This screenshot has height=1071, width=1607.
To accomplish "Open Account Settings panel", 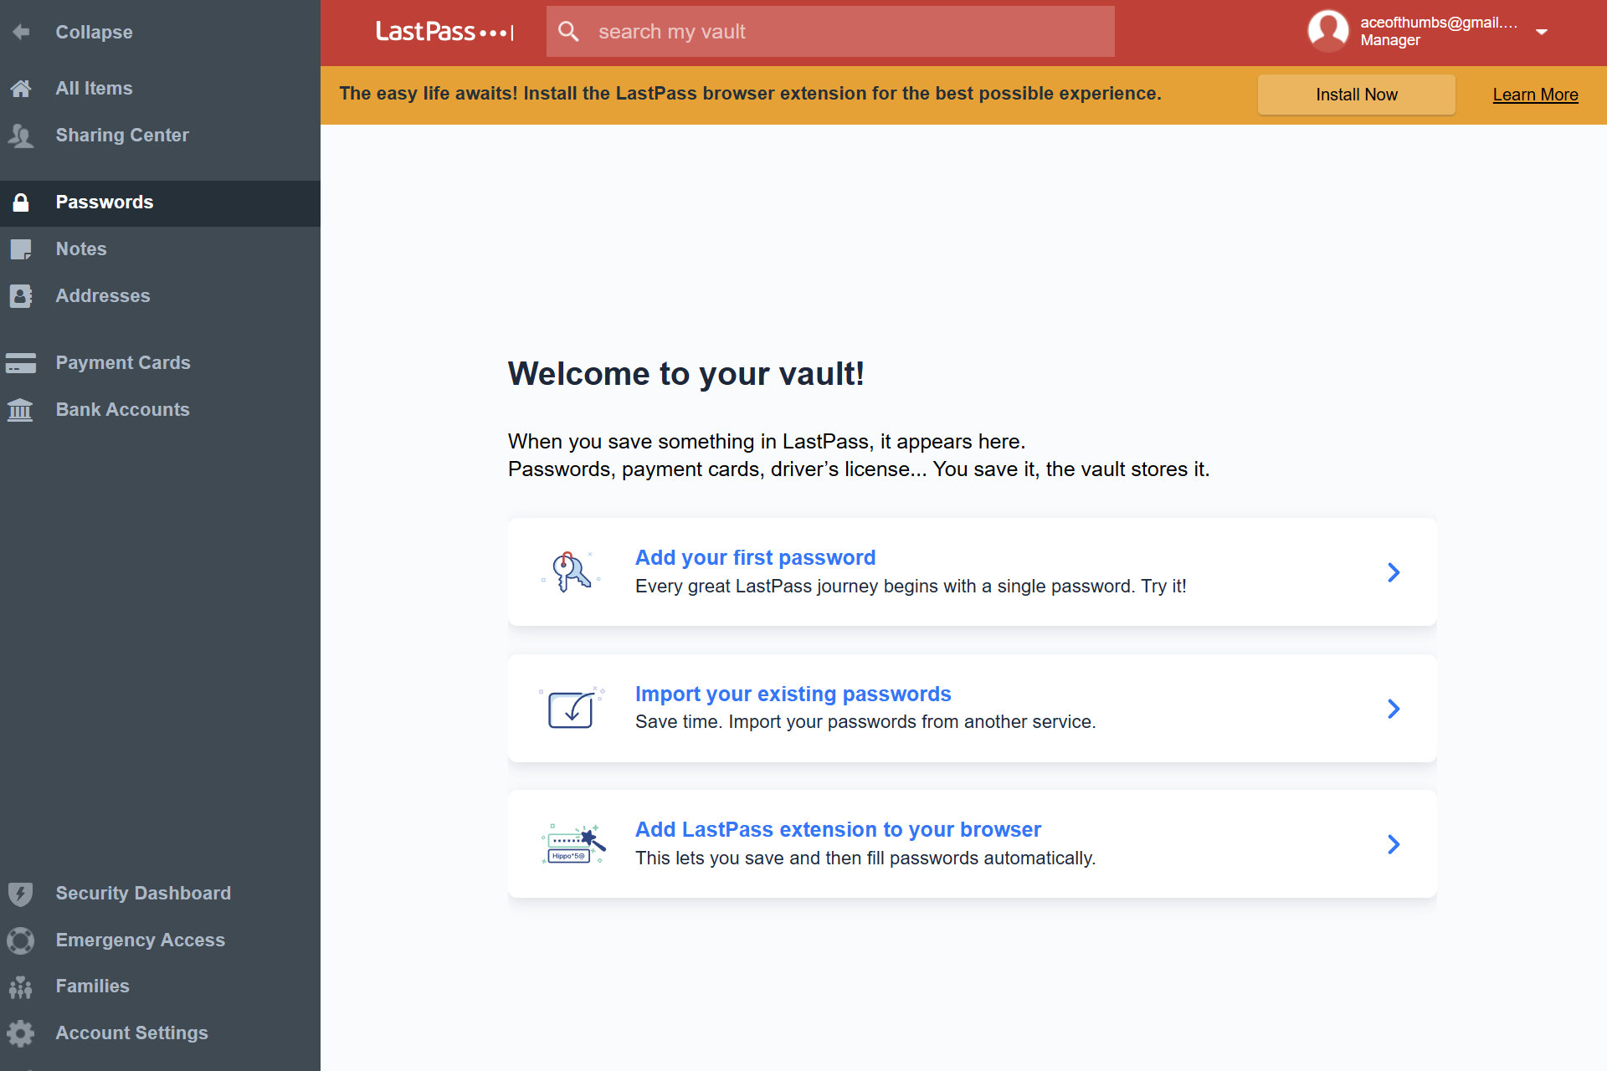I will coord(131,1033).
